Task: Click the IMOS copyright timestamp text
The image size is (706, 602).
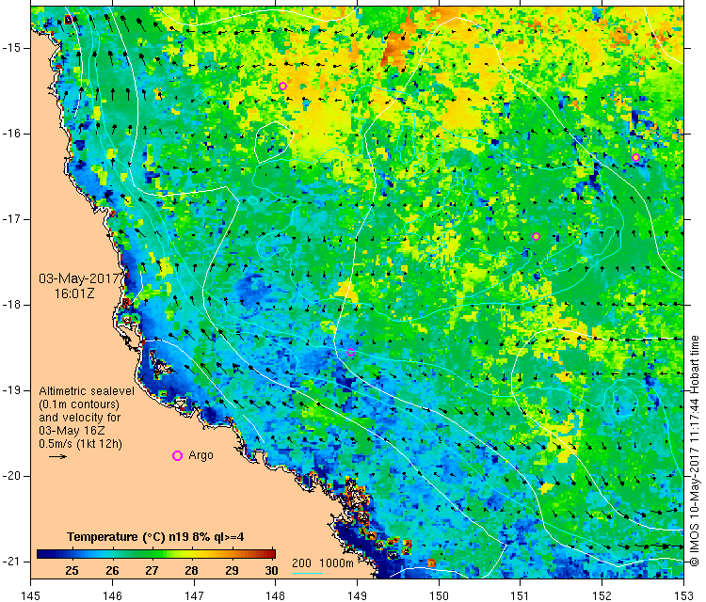Action: click(695, 451)
